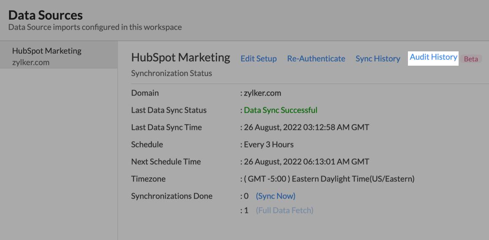Click the 'Synchronization Status' subheading
The image size is (489, 240).
[171, 73]
